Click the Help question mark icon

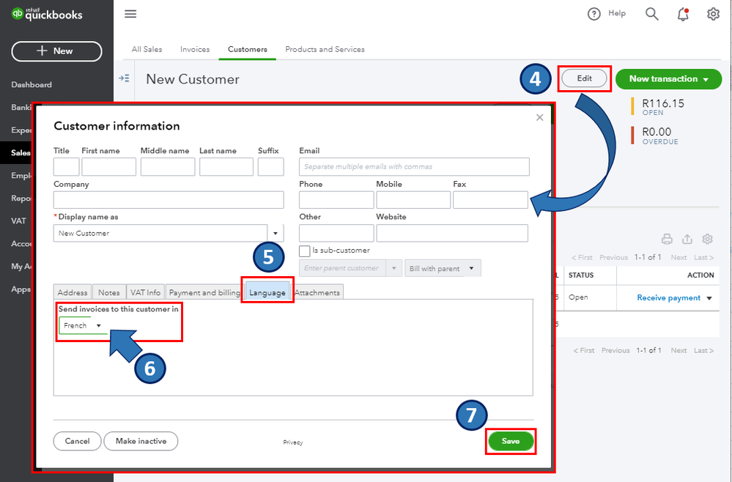[x=594, y=14]
